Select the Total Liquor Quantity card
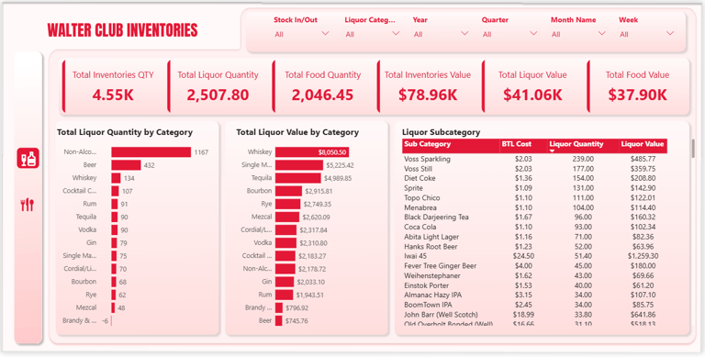The height and width of the screenshot is (357, 705). coord(218,86)
